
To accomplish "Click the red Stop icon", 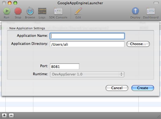I will tap(18, 11).
